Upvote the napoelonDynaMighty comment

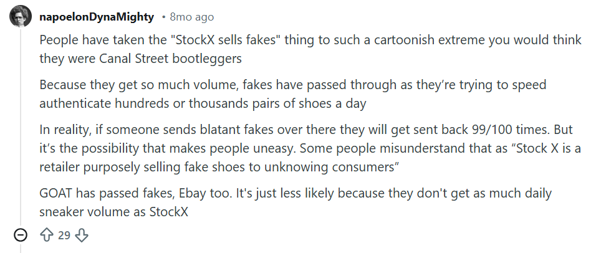point(46,235)
